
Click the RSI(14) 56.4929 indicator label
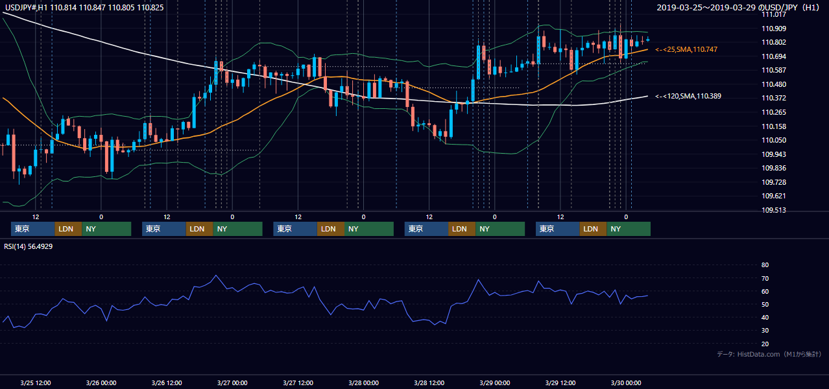pyautogui.click(x=29, y=246)
